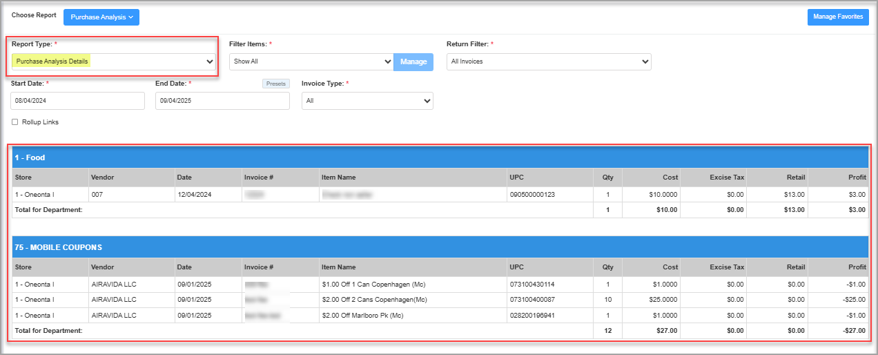Click into the Start Date field
This screenshot has width=878, height=355.
tap(77, 101)
